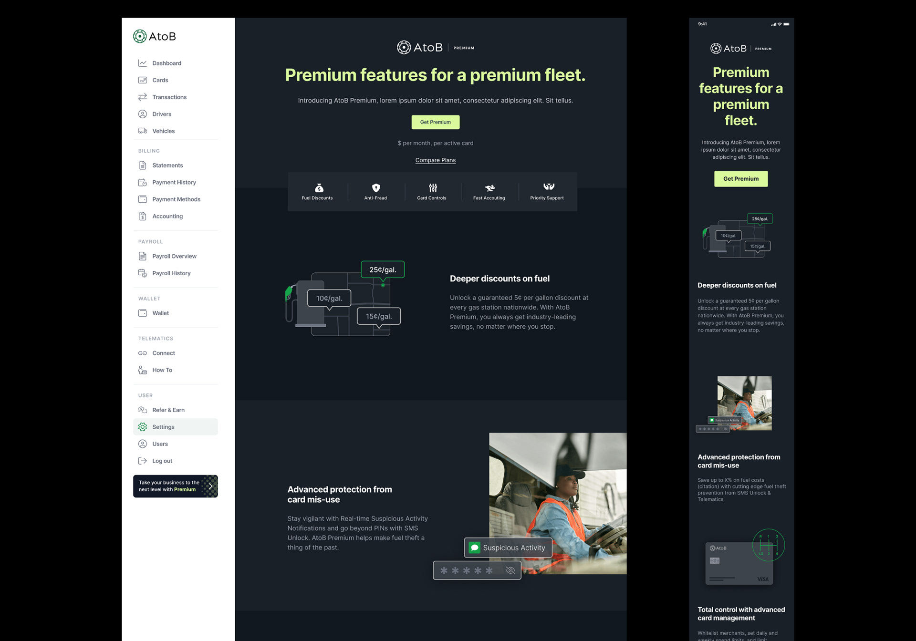The image size is (916, 641).
Task: Click the 15¢/gal. price bubble on desktop
Action: pyautogui.click(x=379, y=316)
